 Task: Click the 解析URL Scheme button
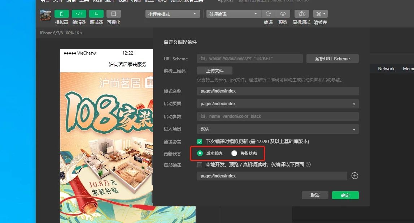click(x=332, y=59)
